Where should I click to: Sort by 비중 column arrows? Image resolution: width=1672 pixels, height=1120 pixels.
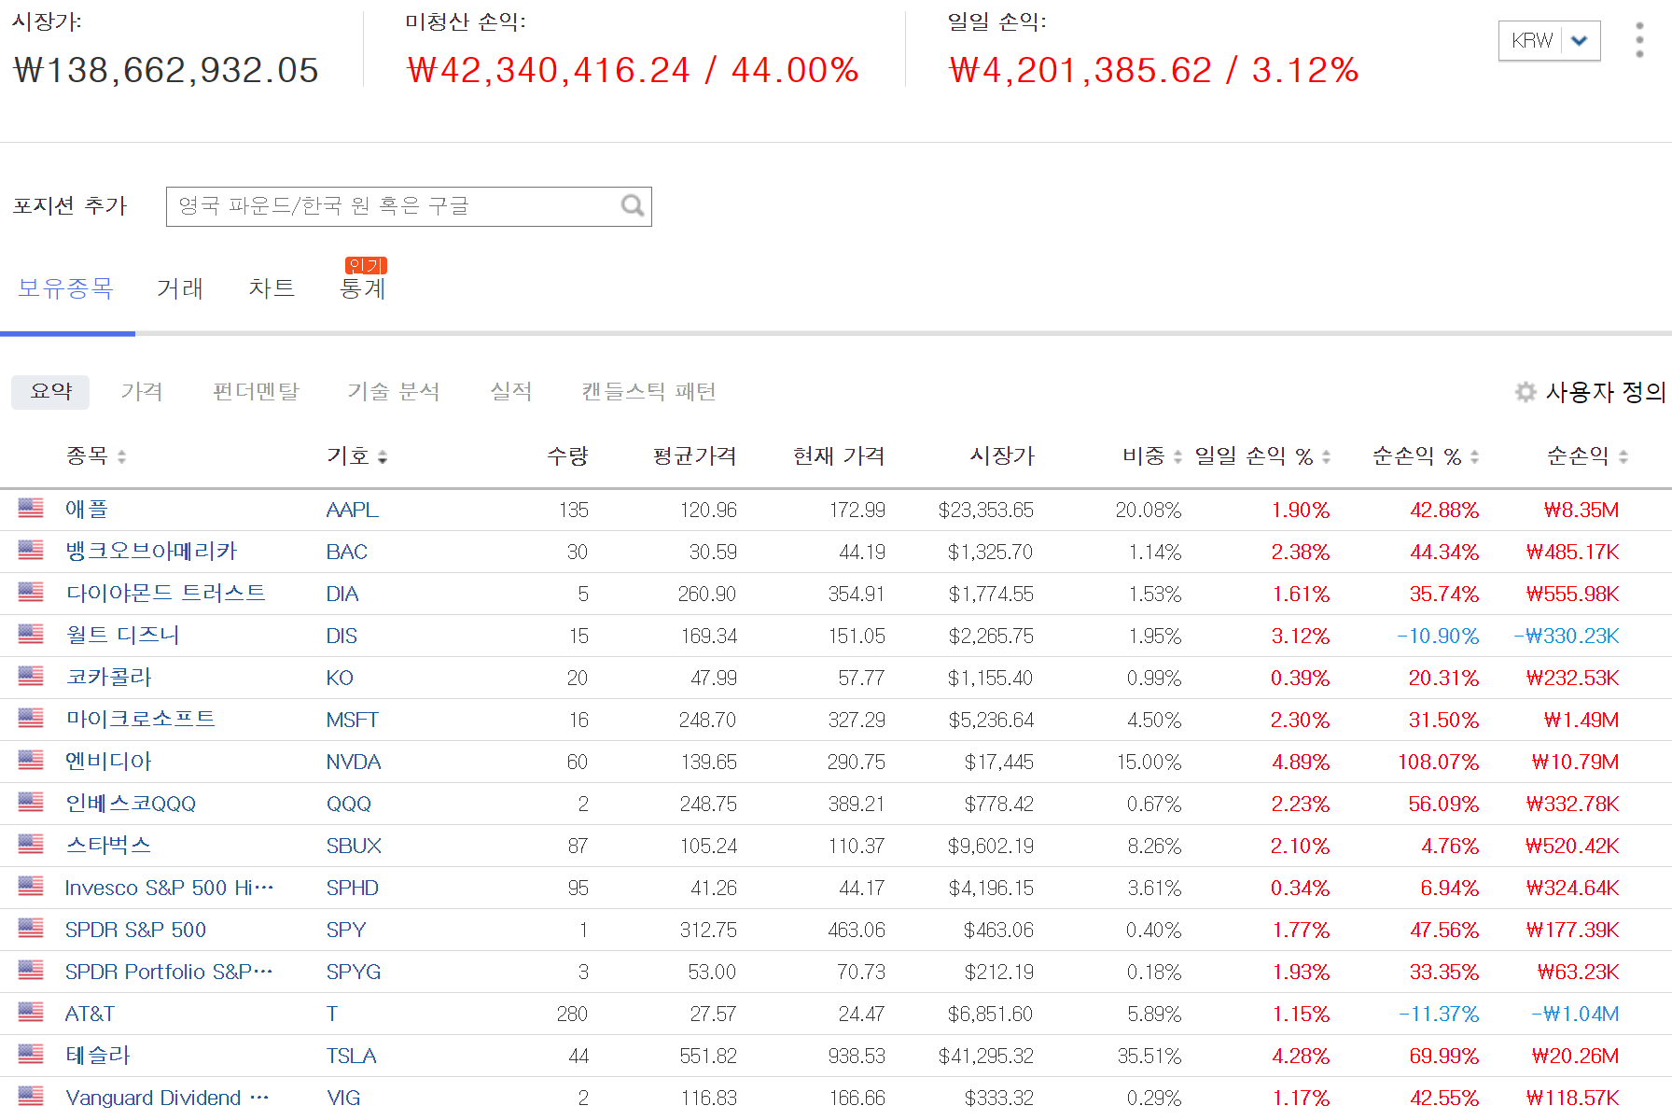[x=1177, y=456]
